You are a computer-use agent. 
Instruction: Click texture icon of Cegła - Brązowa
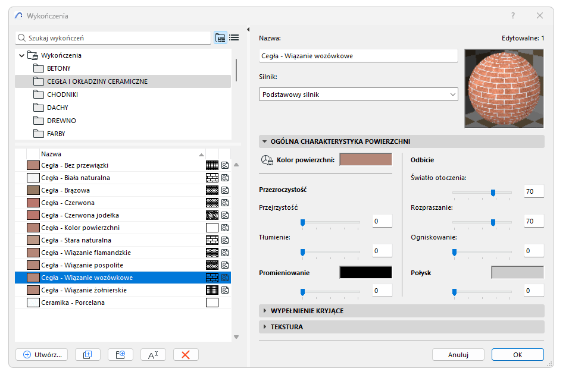(x=225, y=190)
